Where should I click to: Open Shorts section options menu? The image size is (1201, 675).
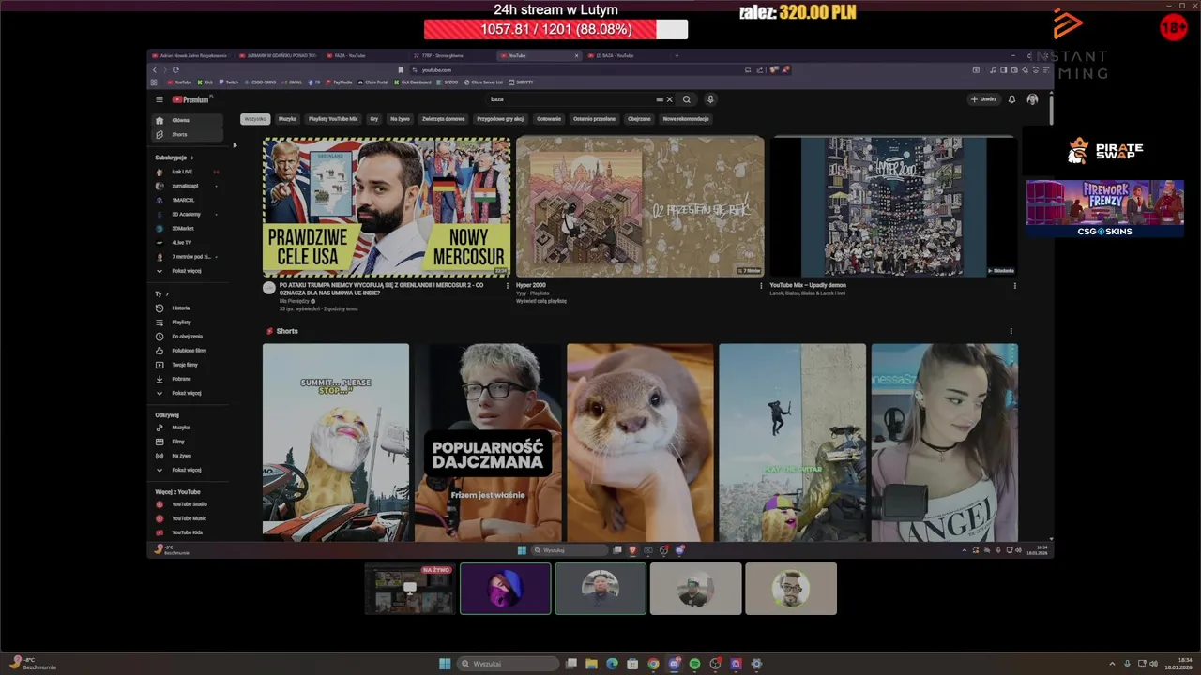point(1011,331)
